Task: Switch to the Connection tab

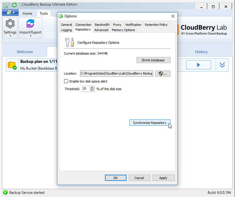Action: 83,25
